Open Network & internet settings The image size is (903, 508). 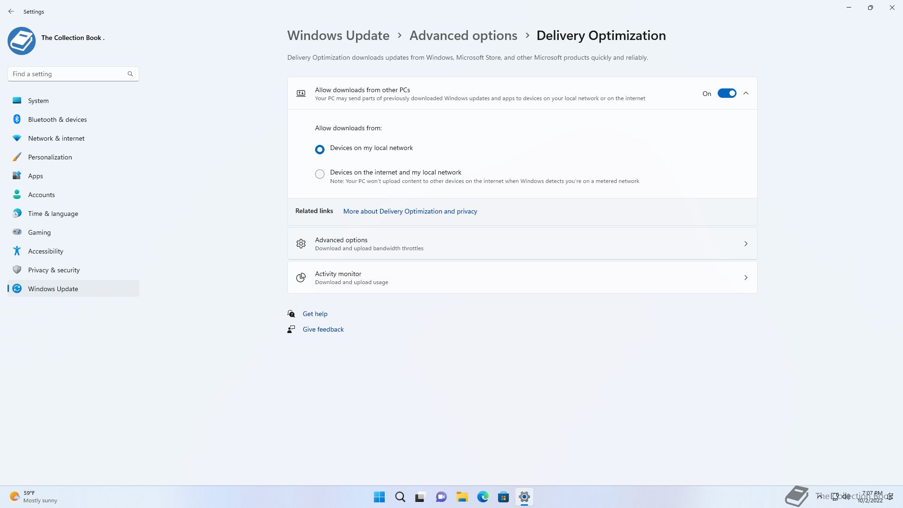tap(73, 138)
